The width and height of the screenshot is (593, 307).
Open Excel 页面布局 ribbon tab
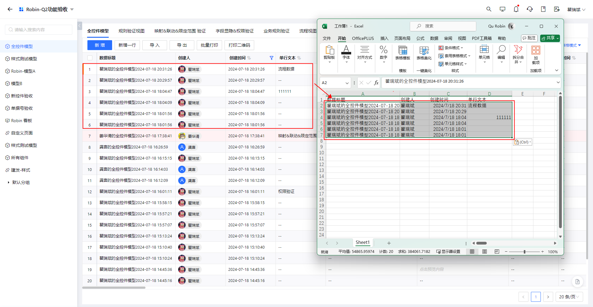(x=402, y=38)
